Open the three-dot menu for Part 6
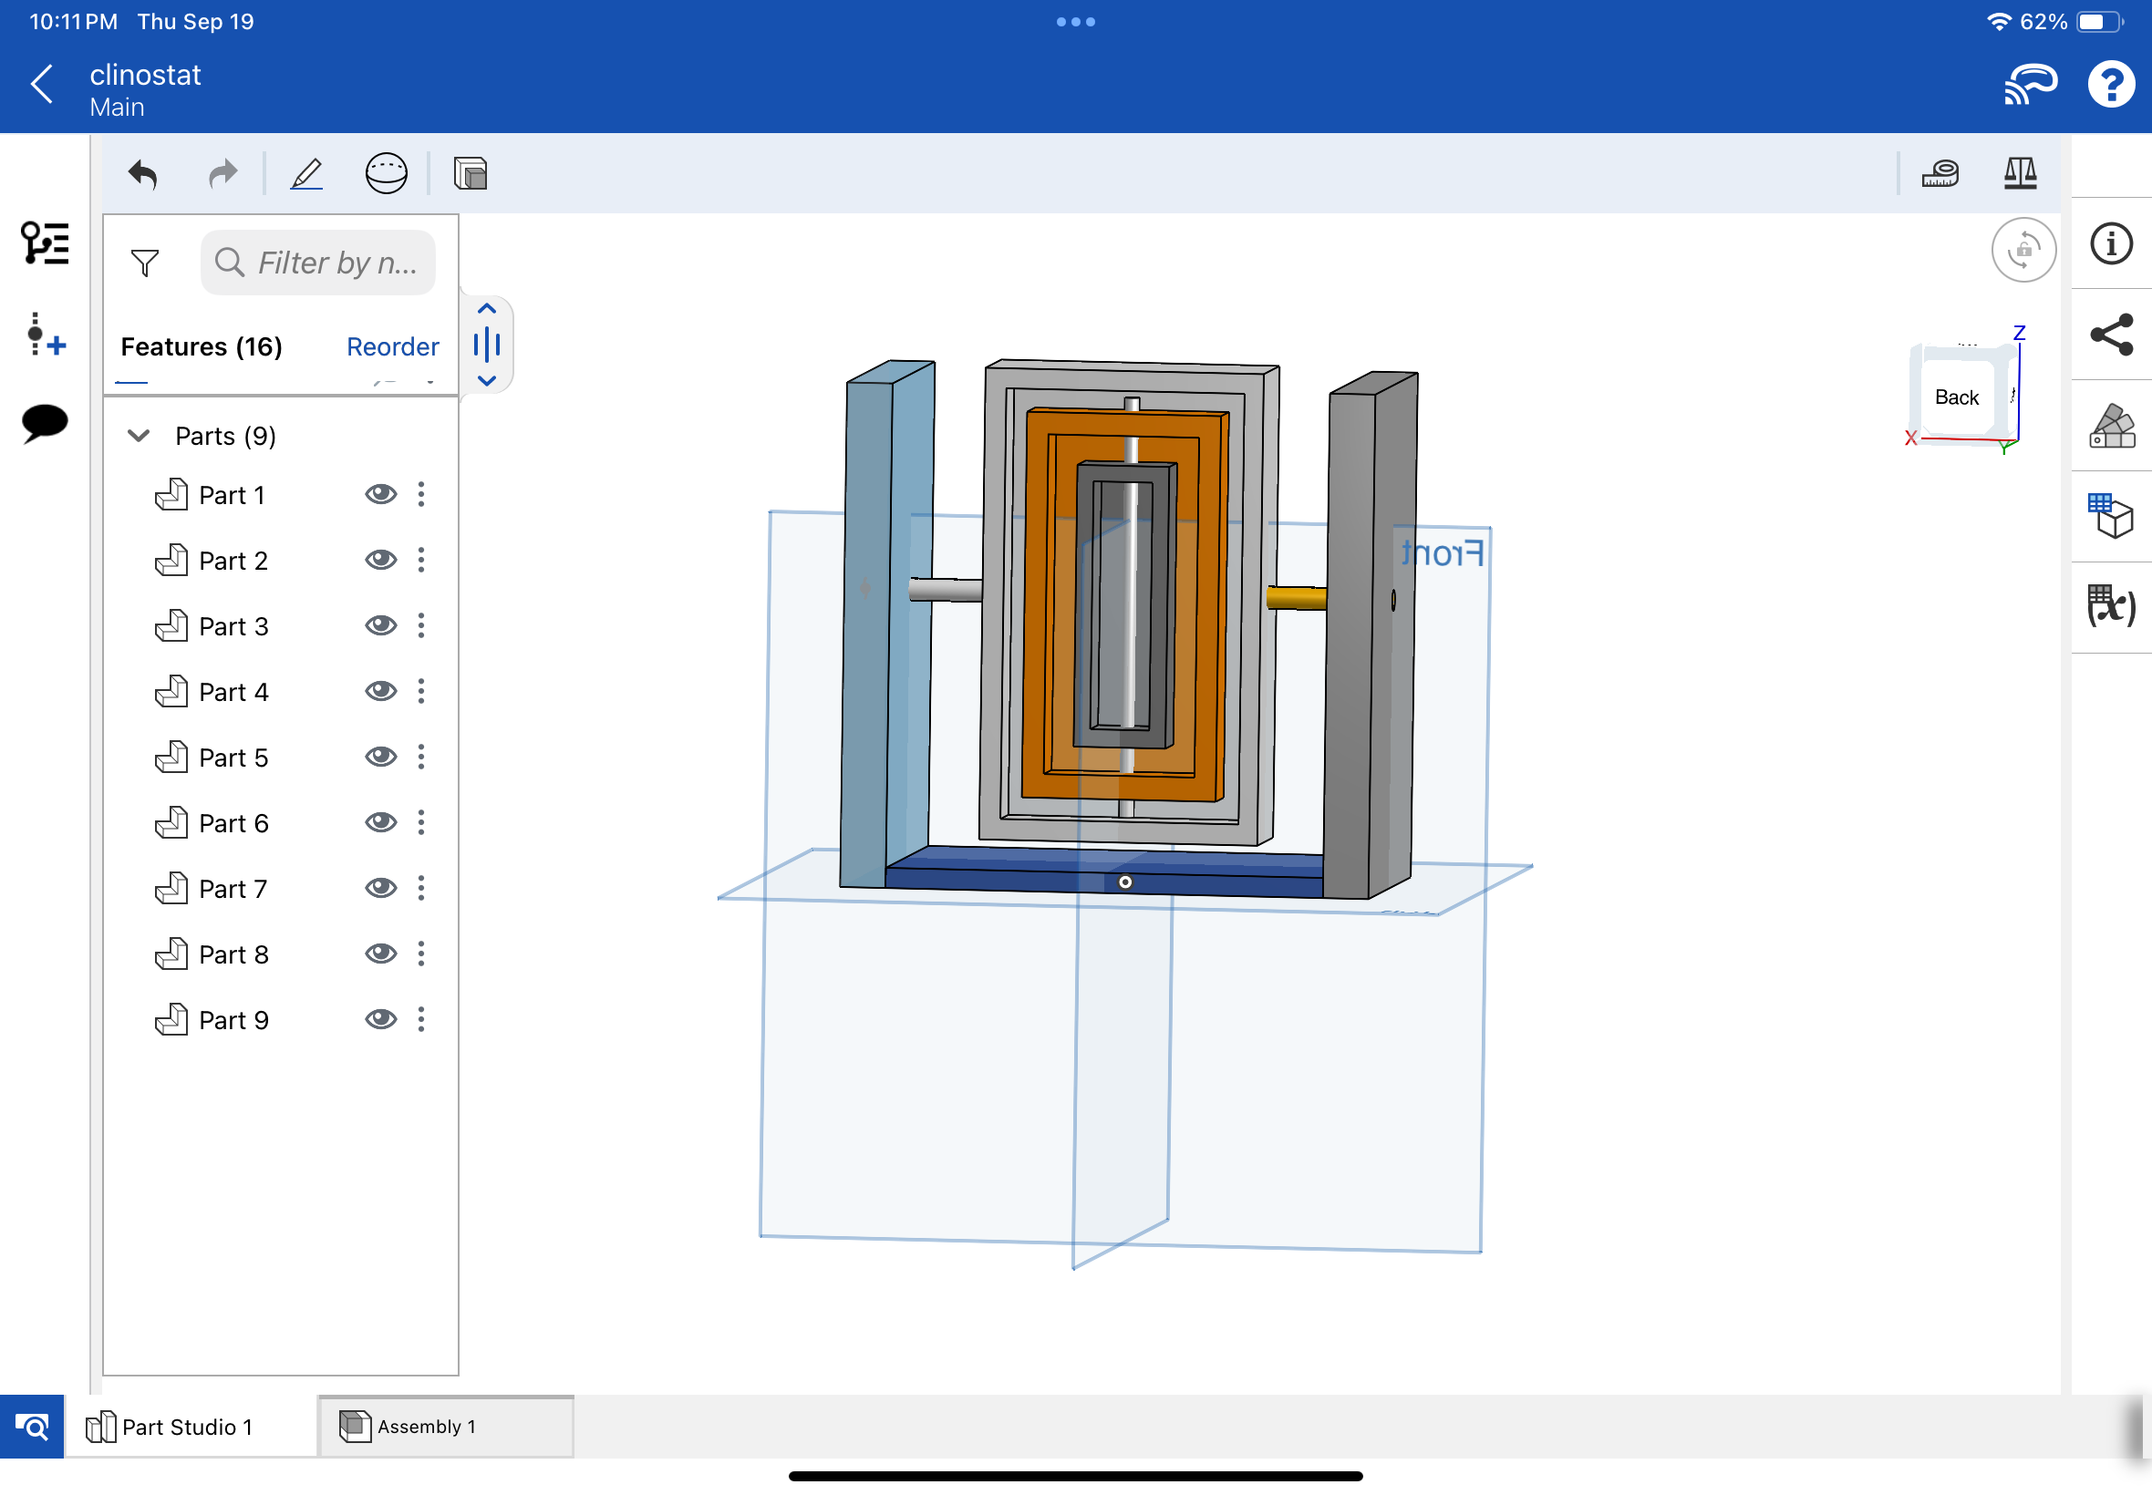This screenshot has height=1495, width=2152. [421, 822]
